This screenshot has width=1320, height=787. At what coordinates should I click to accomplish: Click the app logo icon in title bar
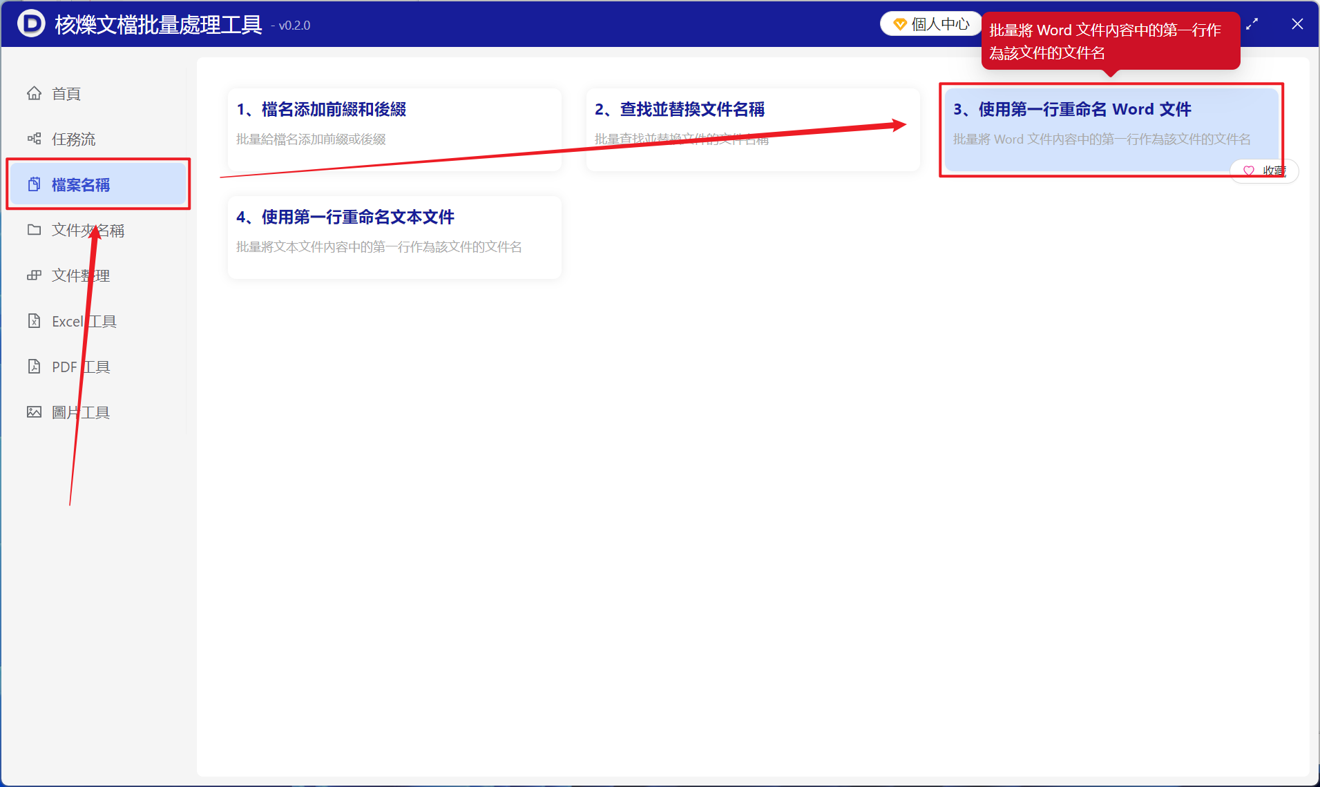(x=30, y=23)
